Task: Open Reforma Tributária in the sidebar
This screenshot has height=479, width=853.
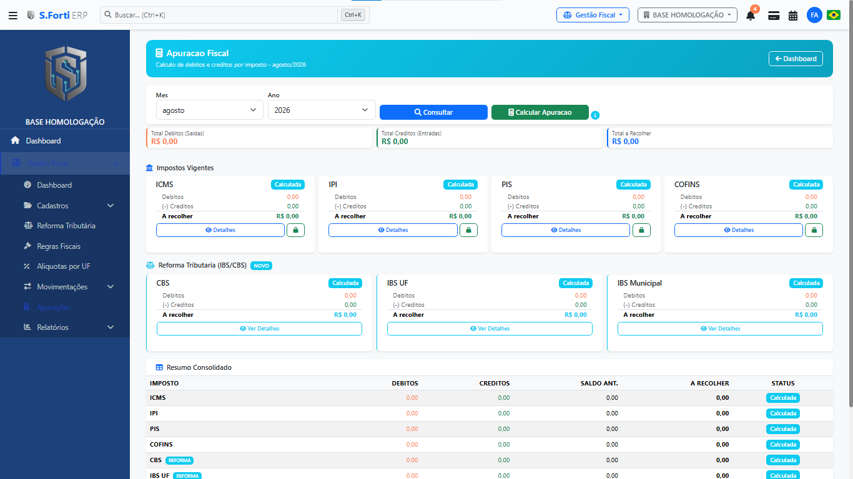Action: click(65, 226)
